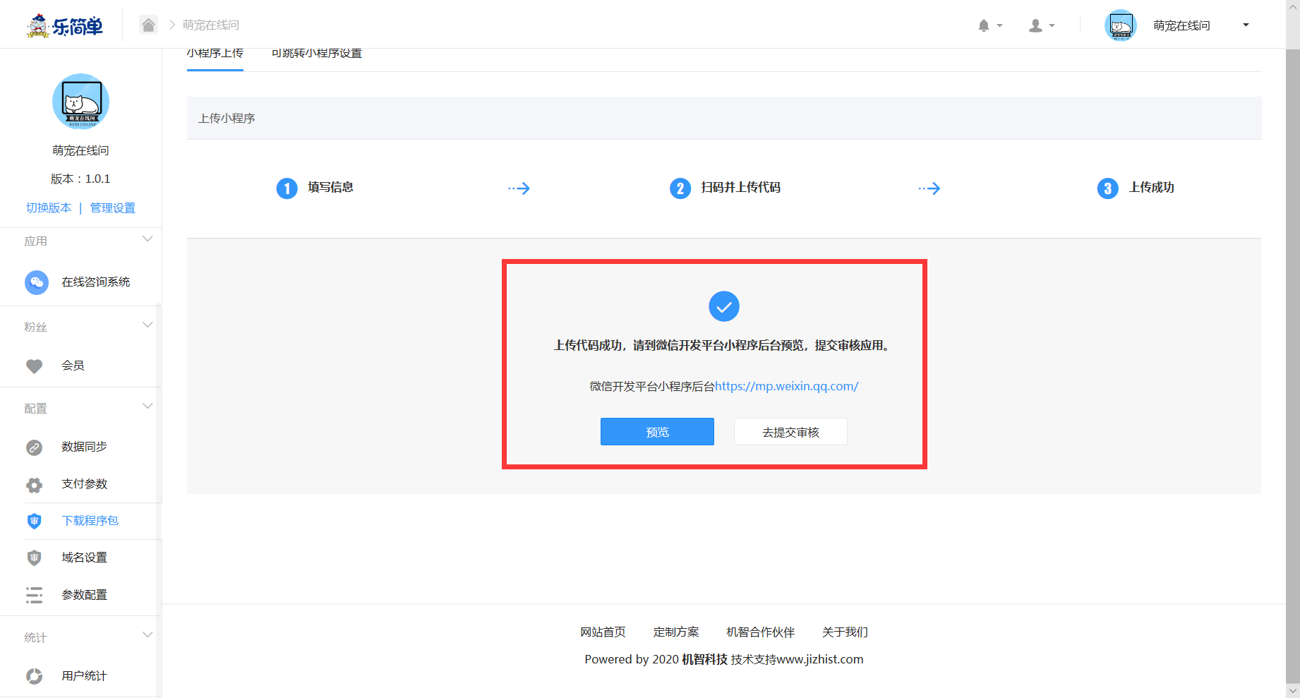Click the 下载程序包 shield icon
This screenshot has width=1300, height=698.
(x=34, y=521)
